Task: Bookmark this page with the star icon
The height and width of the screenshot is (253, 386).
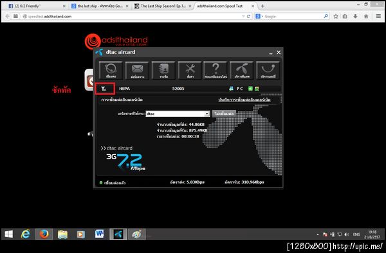Action: pos(336,17)
